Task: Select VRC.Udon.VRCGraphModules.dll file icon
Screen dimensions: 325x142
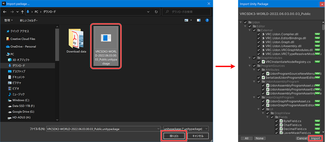Action: 263,50
